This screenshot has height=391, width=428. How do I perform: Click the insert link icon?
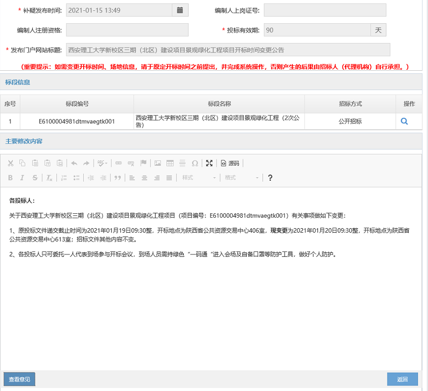pos(118,163)
